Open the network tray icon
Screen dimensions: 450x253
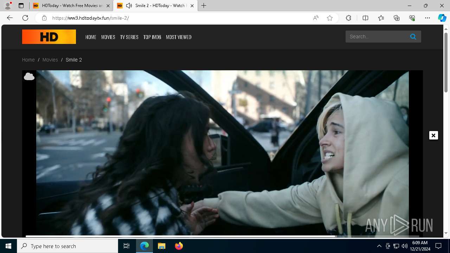[396, 246]
